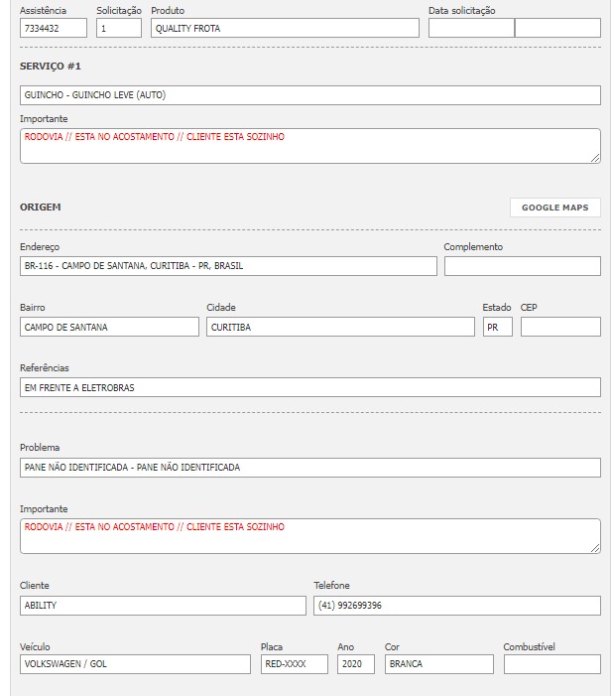This screenshot has height=696, width=611.
Task: Click the Telefone field
Action: [x=456, y=605]
